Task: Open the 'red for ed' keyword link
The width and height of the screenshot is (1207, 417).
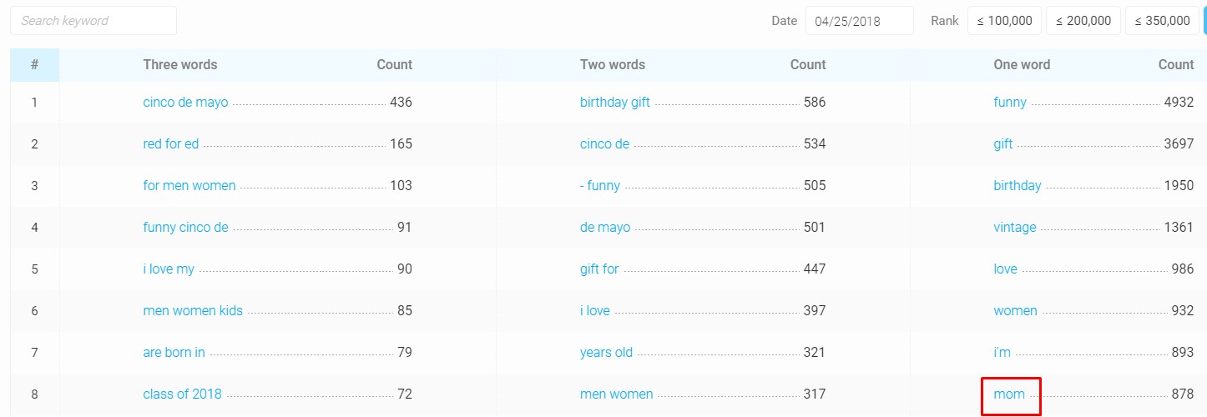Action: point(171,144)
